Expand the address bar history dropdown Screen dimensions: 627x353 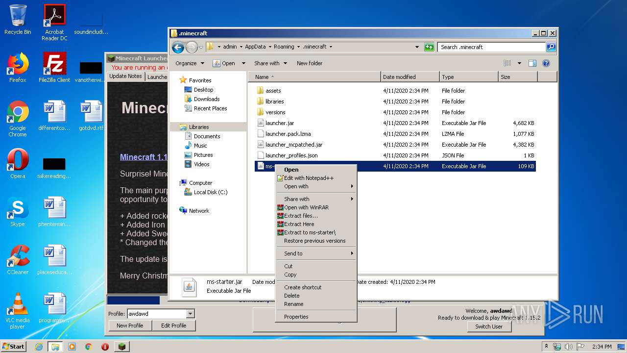417,47
